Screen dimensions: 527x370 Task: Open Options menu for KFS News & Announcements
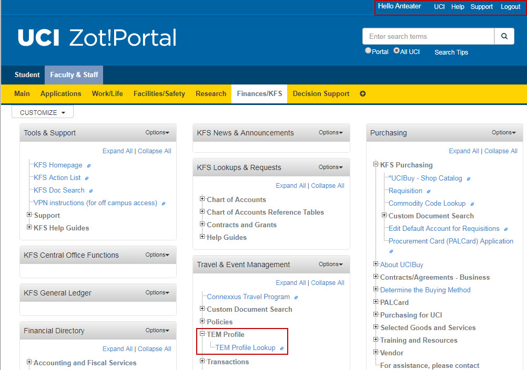(331, 132)
